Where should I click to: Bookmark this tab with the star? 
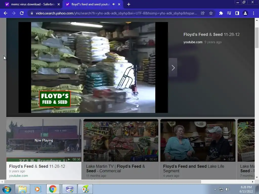(211, 13)
